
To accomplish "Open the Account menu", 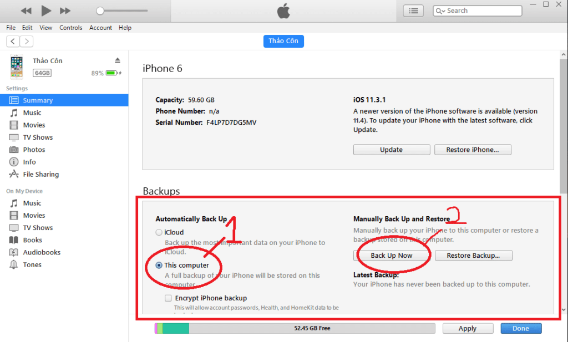I will [100, 28].
